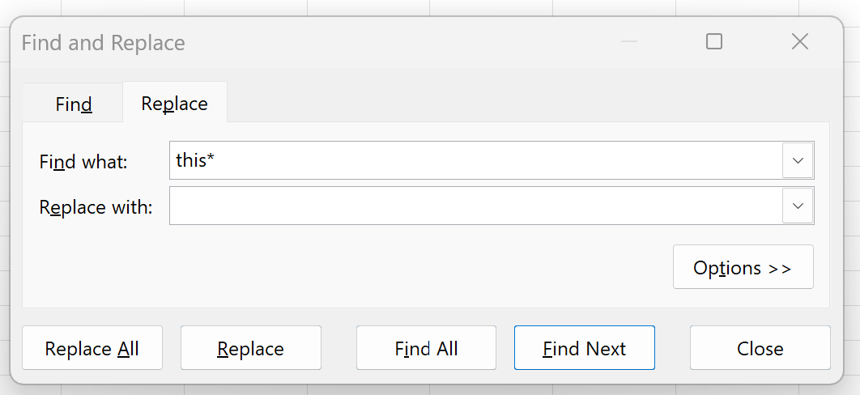Switch to the Find tab
The width and height of the screenshot is (860, 395).
[73, 104]
